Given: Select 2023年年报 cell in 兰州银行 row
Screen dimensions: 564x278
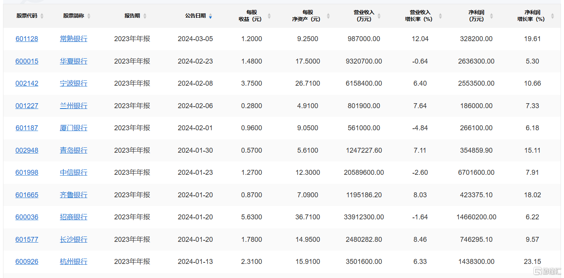Looking at the screenshot, I should [132, 106].
